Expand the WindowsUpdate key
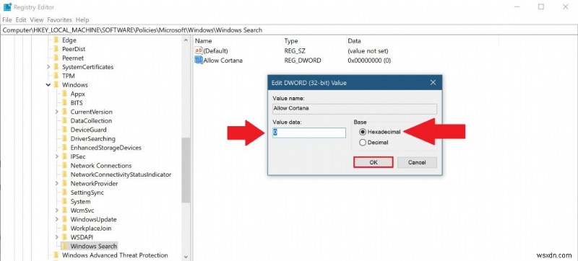This screenshot has height=261, width=578. (57, 219)
